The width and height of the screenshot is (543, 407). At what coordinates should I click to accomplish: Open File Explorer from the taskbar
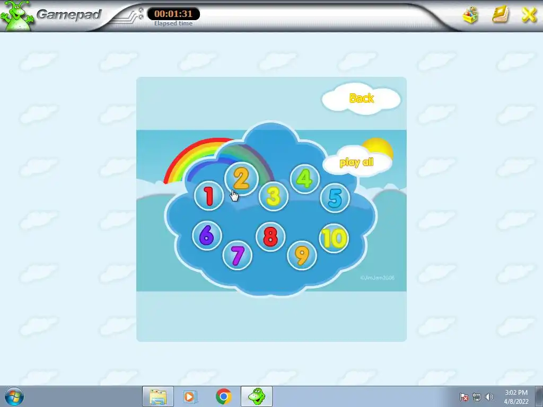(158, 396)
